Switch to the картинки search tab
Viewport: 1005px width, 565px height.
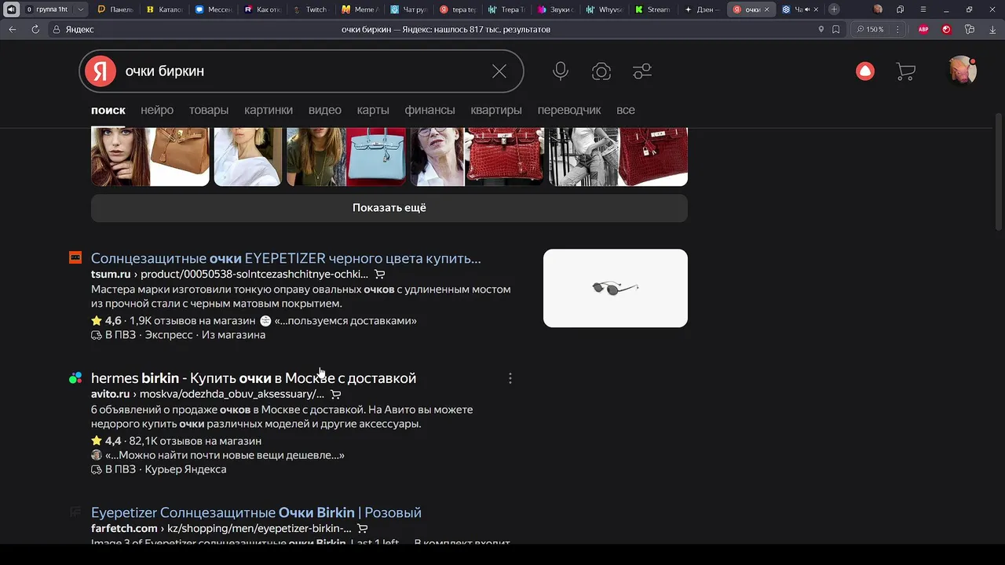tap(269, 110)
